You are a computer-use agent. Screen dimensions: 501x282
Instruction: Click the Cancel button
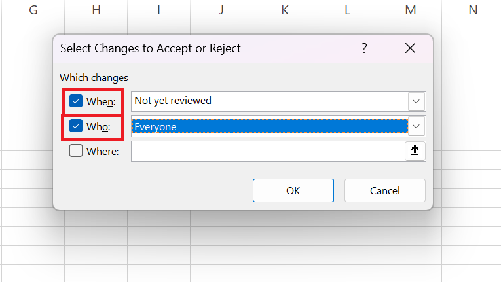tap(384, 190)
